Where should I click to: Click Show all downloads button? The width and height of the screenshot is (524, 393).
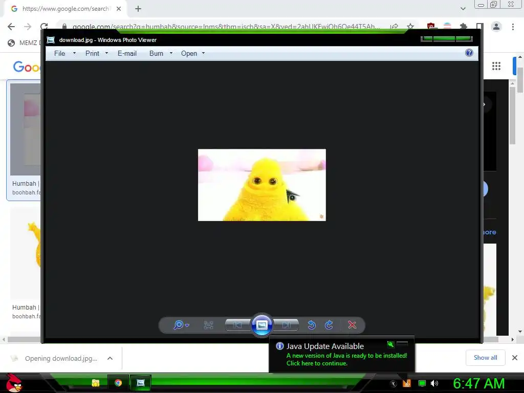[x=485, y=358]
